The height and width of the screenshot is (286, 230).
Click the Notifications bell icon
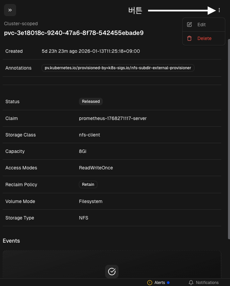click(x=191, y=283)
